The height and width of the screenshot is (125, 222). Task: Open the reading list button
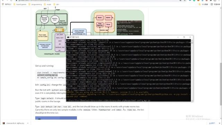(x=215, y=5)
